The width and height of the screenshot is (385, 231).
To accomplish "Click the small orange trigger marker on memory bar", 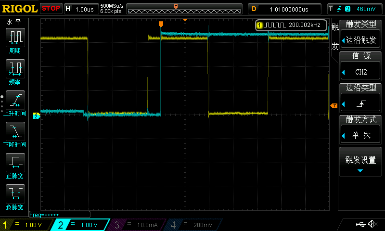I will coord(176,7).
